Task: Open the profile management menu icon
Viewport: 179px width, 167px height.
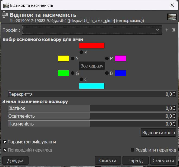Action: [173, 30]
